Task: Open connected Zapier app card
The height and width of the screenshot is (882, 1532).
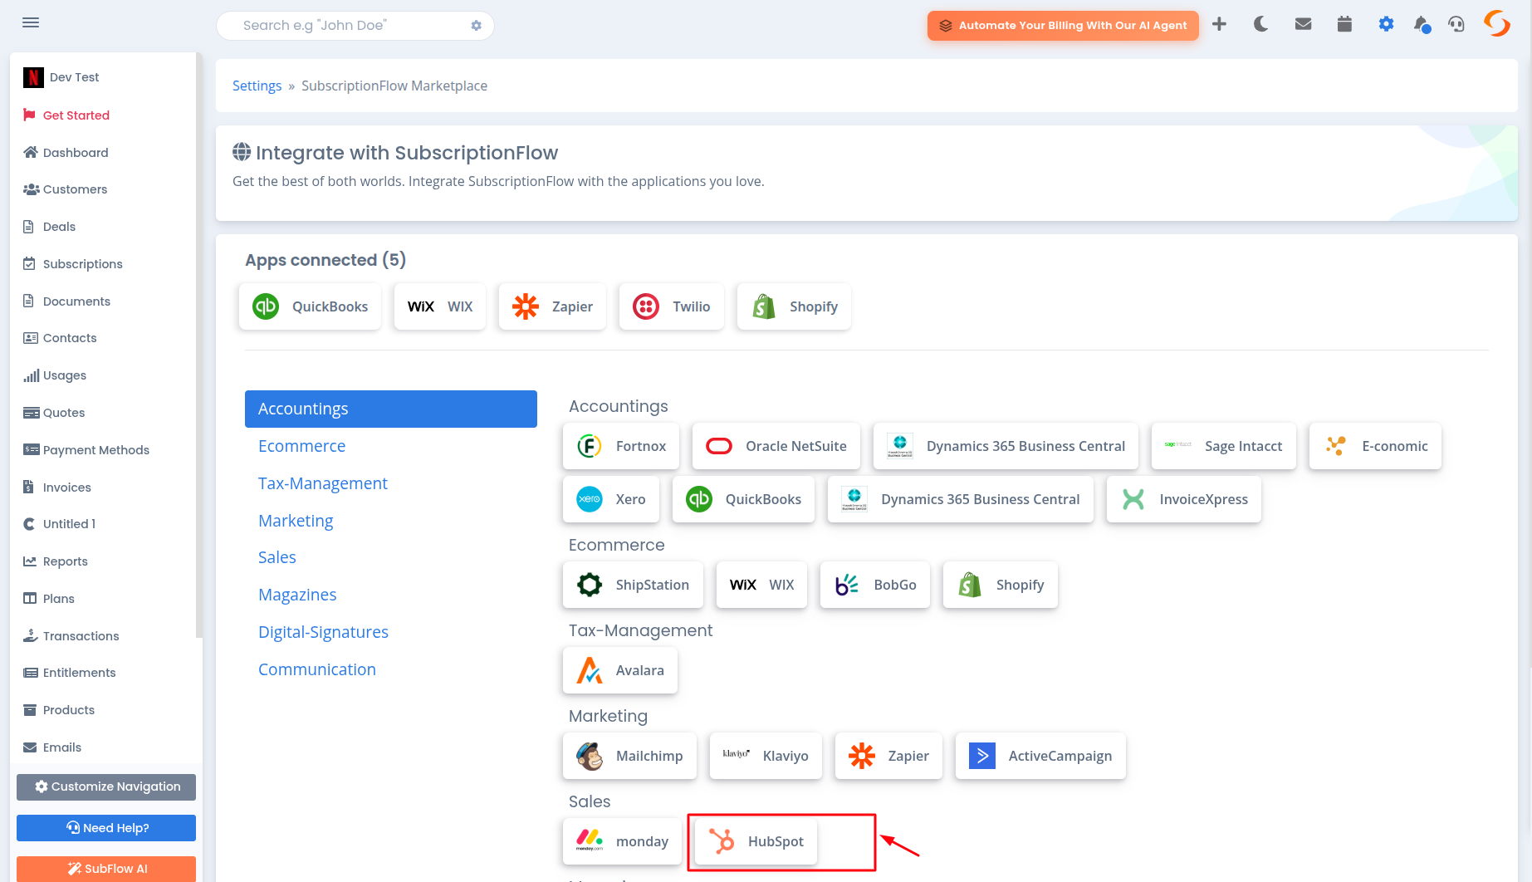Action: (x=552, y=306)
